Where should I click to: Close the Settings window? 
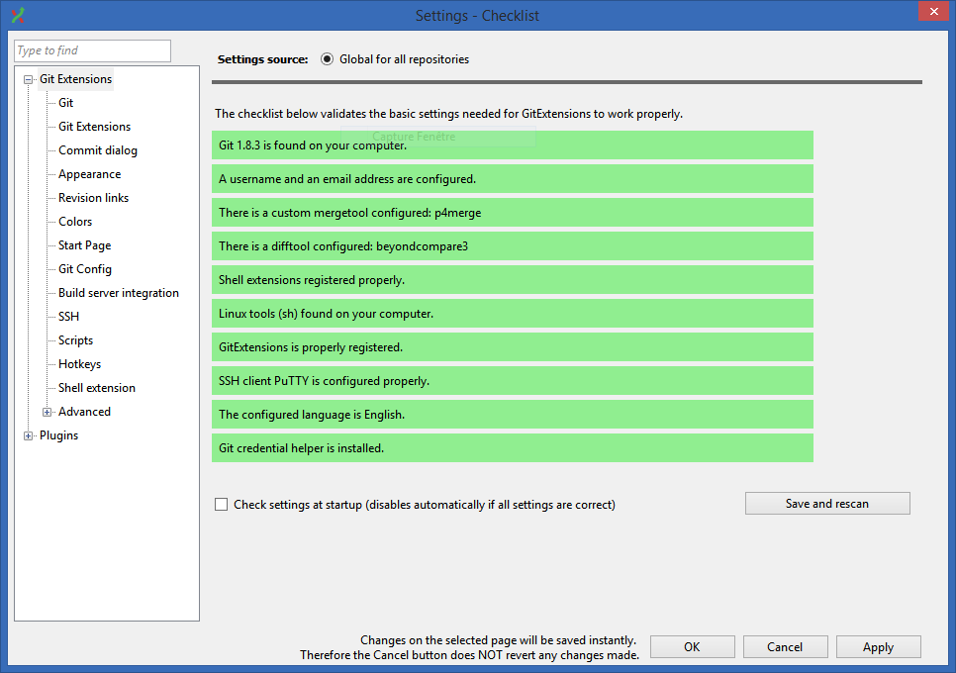tap(933, 12)
